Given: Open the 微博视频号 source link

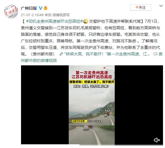Looking at the screenshot, I should click(61, 15).
